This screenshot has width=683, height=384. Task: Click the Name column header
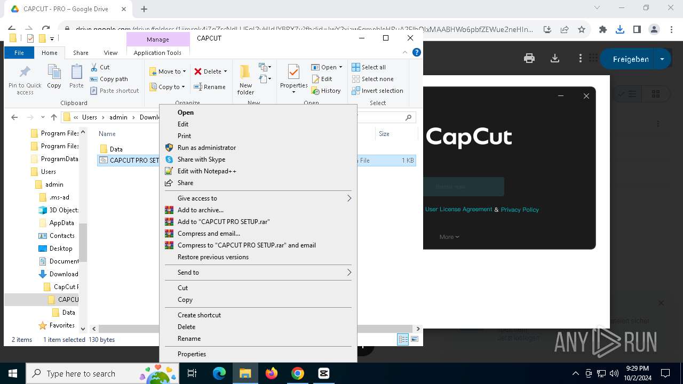coord(107,134)
